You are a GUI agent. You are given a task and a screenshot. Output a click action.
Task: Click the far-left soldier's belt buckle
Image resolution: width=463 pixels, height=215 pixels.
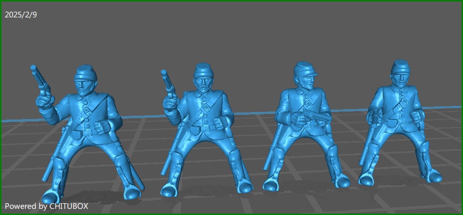88,133
